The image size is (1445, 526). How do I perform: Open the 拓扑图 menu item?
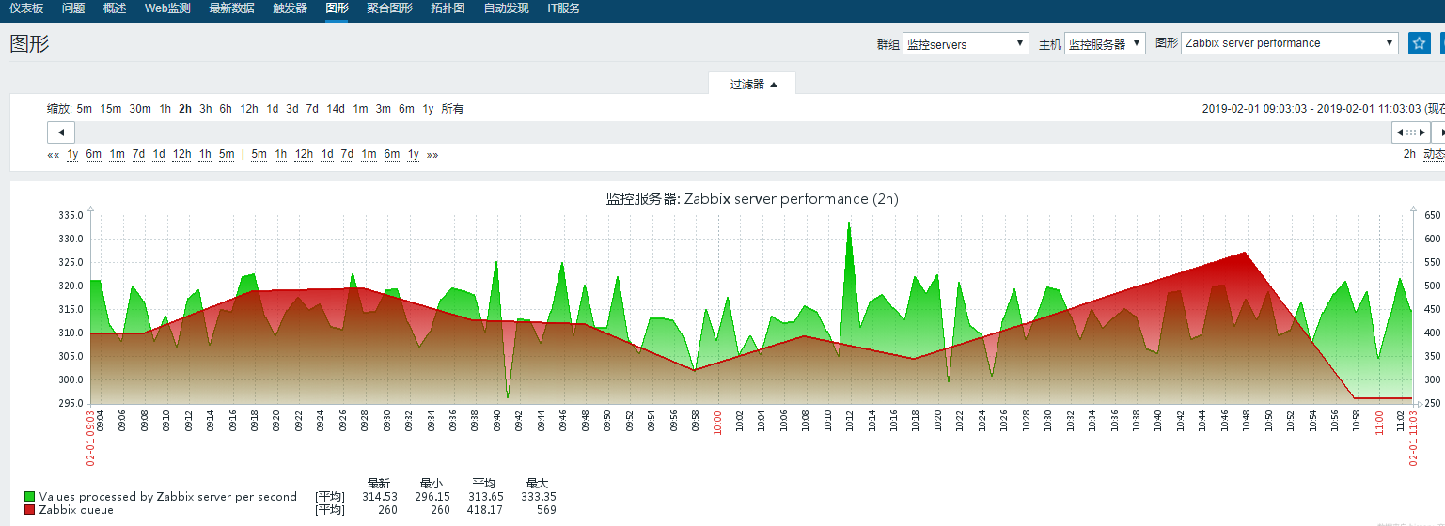click(448, 8)
